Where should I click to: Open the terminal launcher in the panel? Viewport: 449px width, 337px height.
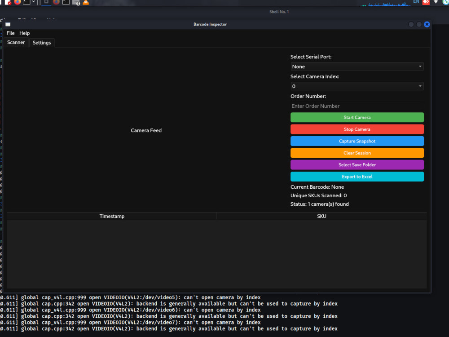click(26, 2)
